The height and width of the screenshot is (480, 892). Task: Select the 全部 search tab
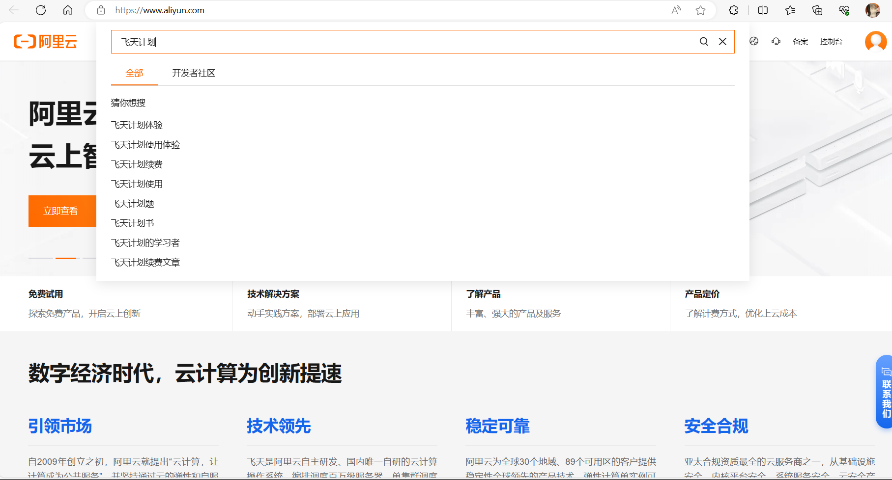click(134, 73)
